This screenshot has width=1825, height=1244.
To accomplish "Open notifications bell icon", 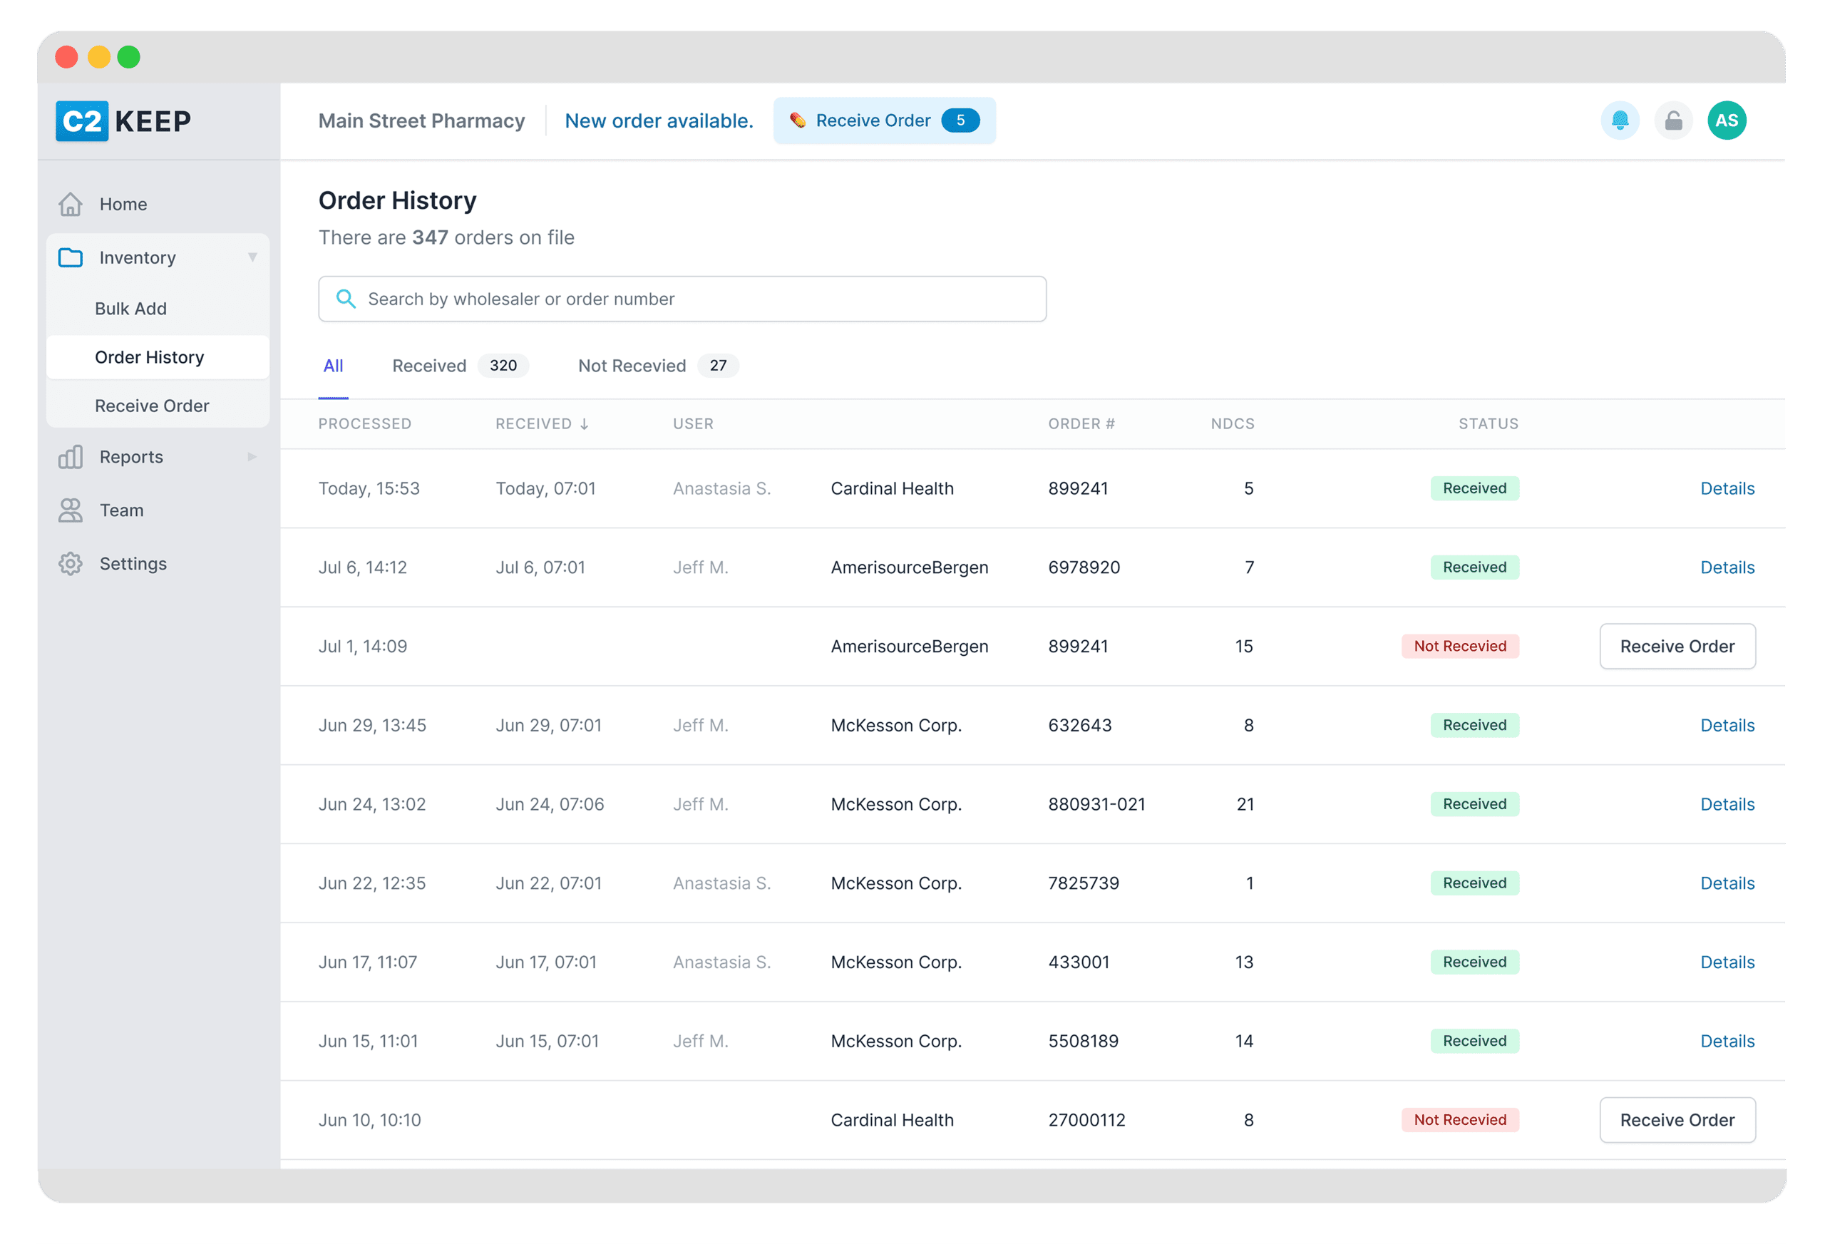I will pyautogui.click(x=1619, y=120).
